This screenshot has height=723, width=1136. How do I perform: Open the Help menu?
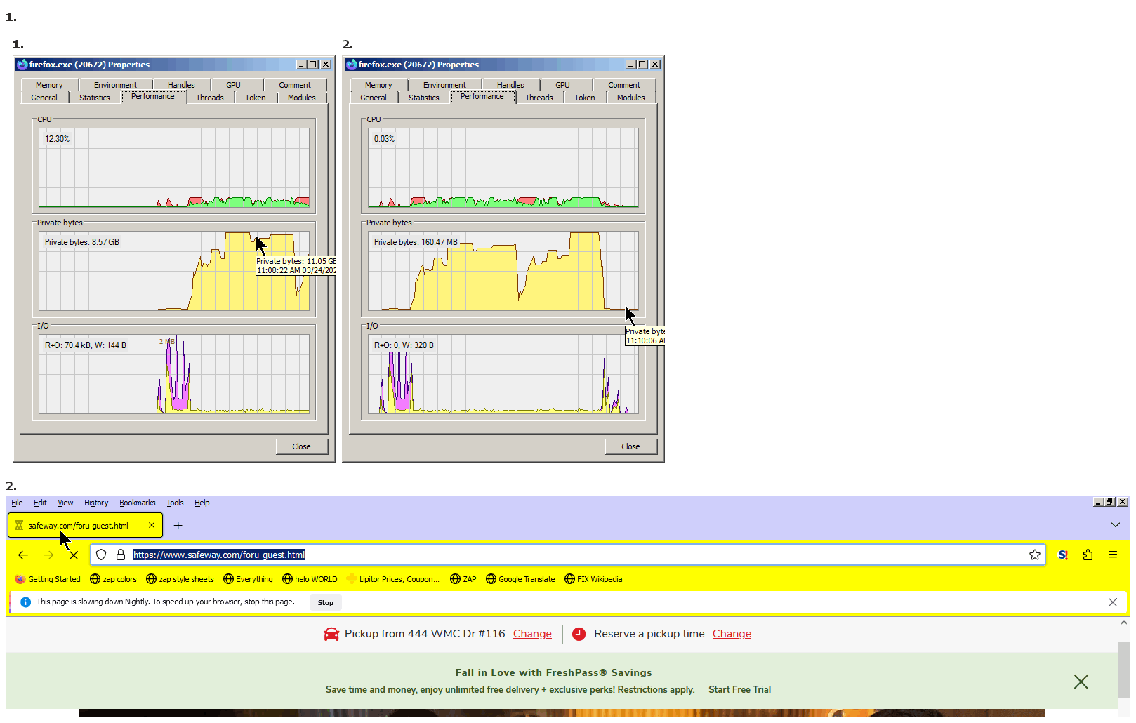coord(202,503)
